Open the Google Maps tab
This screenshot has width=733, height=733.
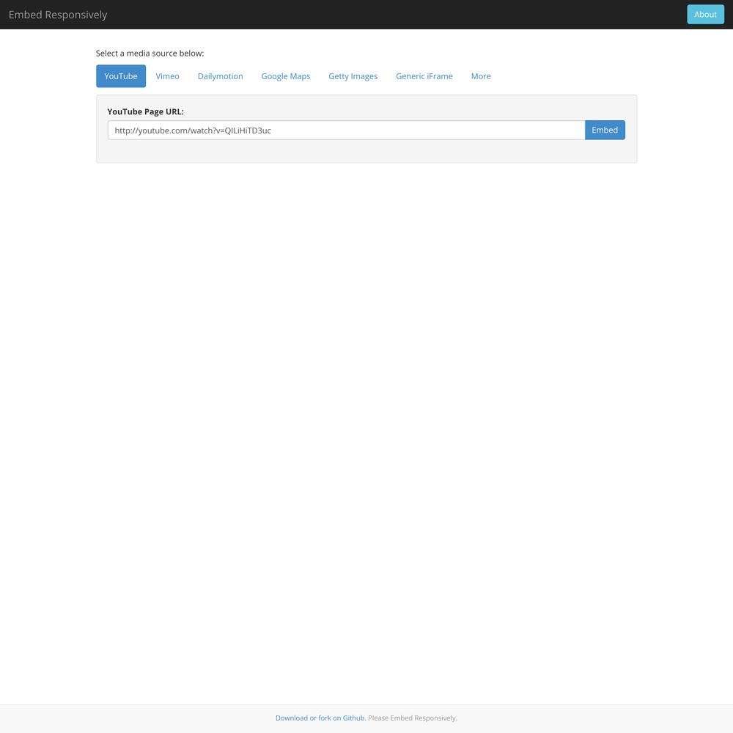tap(286, 76)
